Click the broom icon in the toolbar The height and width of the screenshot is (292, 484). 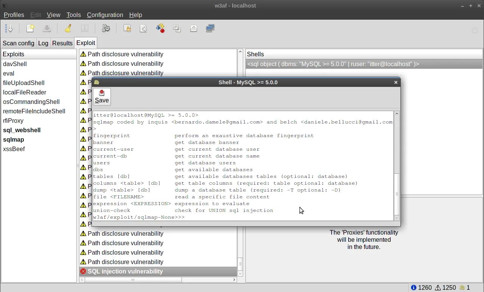(68, 28)
